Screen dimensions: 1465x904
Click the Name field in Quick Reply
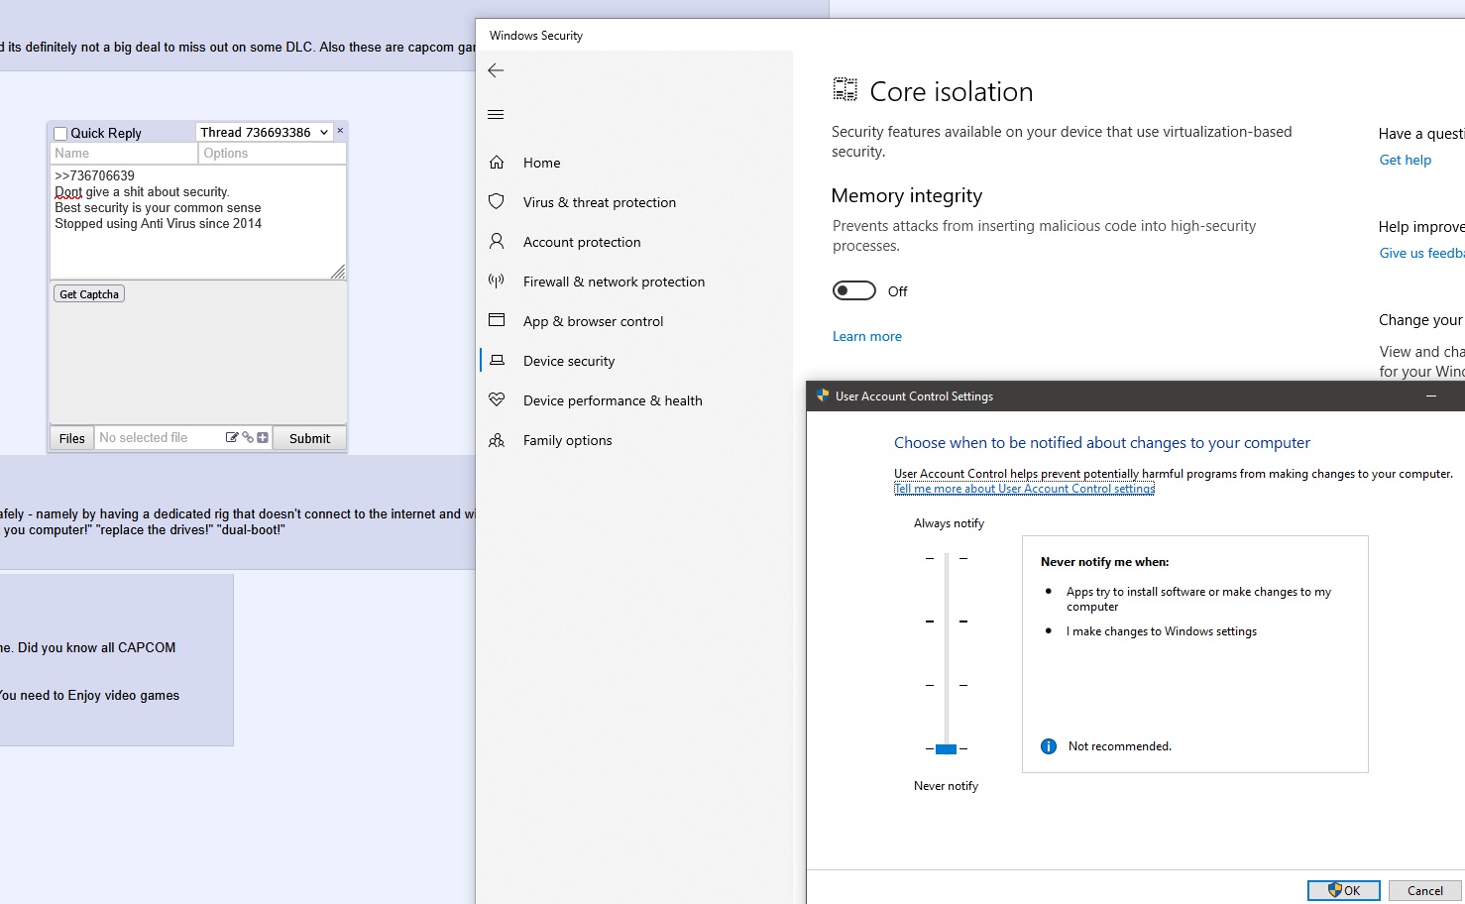(x=124, y=154)
